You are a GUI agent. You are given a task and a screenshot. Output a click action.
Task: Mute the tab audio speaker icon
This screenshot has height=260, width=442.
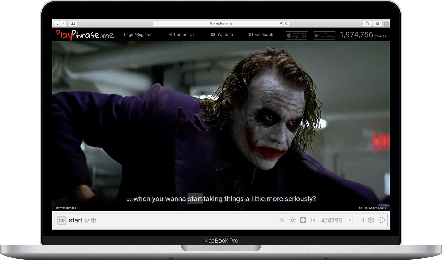coord(282,23)
